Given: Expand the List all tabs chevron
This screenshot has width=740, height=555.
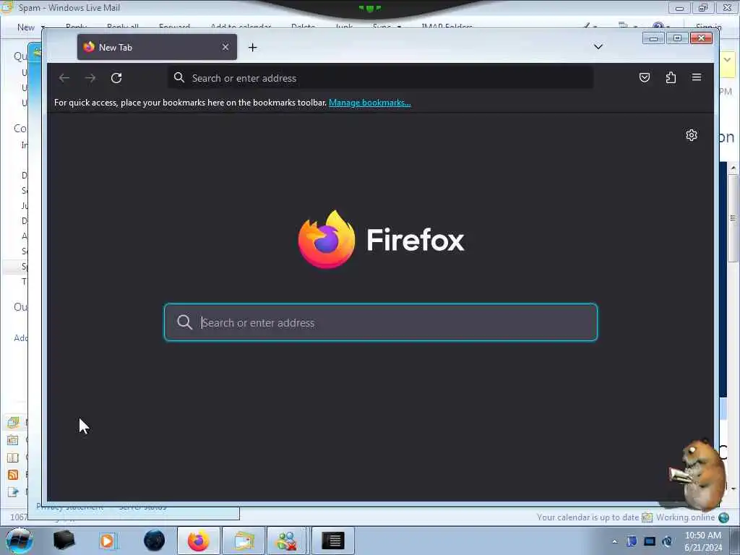Looking at the screenshot, I should pyautogui.click(x=598, y=47).
